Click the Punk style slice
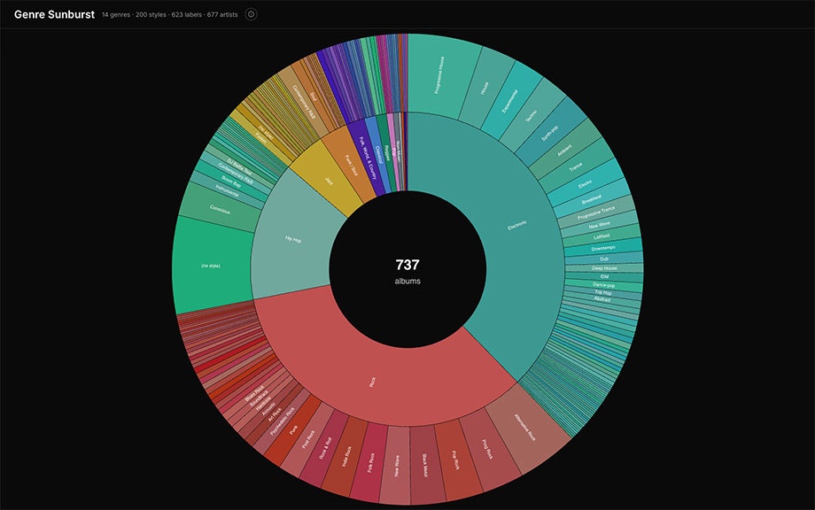This screenshot has height=510, width=815. (x=294, y=430)
